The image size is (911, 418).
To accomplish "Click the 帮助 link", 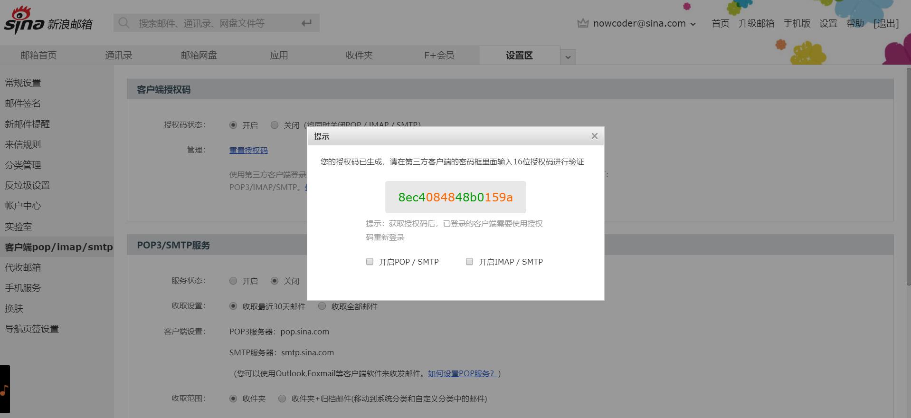I will (855, 23).
